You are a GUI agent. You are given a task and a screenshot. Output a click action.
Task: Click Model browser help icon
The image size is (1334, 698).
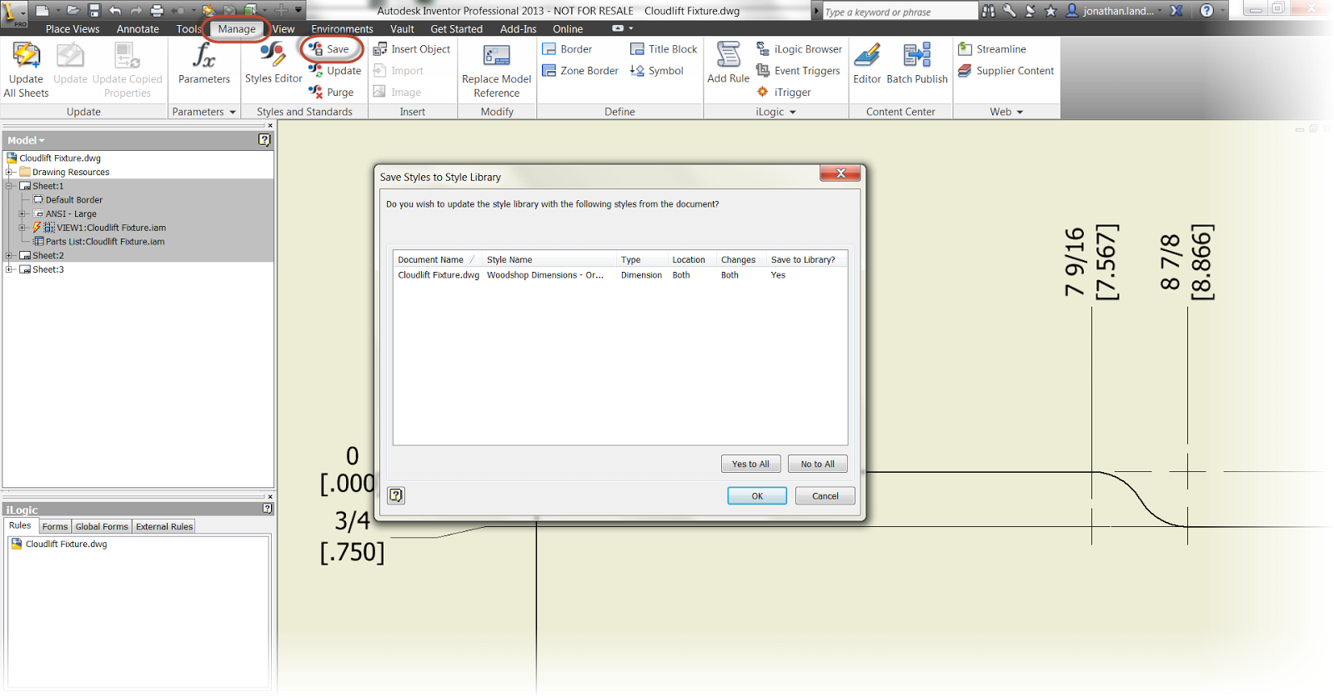coord(264,140)
